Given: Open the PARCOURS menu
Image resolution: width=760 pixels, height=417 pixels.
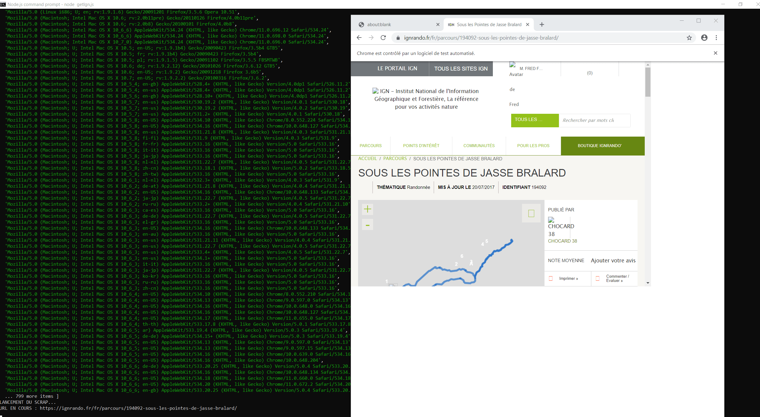Looking at the screenshot, I should (x=371, y=146).
